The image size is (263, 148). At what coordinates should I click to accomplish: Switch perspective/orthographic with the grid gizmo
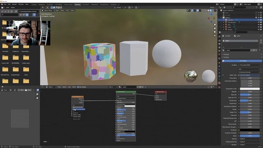(215, 35)
